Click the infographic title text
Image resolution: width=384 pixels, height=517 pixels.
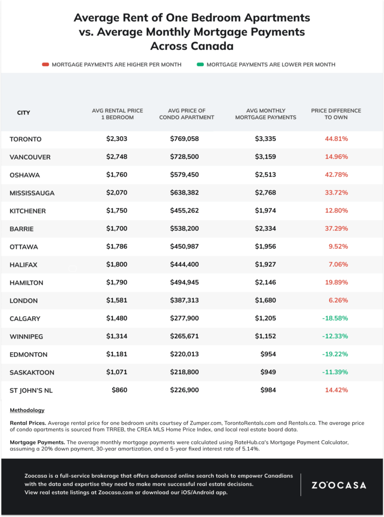click(191, 32)
